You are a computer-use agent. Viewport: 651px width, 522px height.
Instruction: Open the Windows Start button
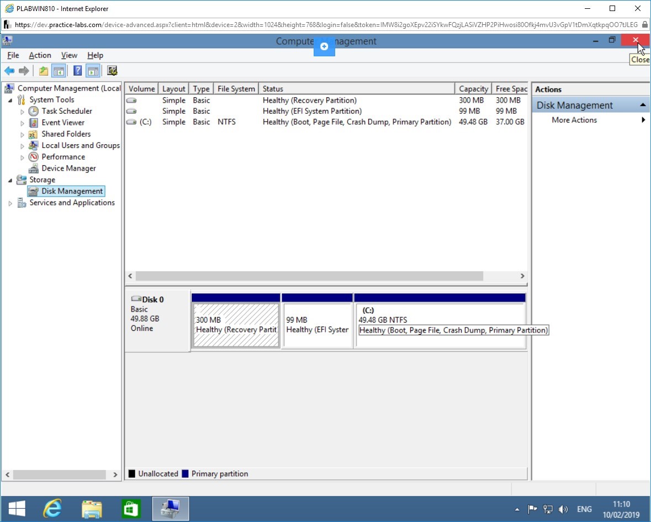click(17, 509)
